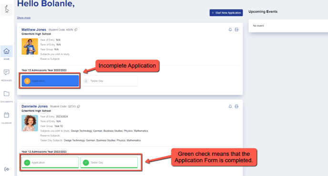Copy Matthew Jones student code K80N

[76, 29]
